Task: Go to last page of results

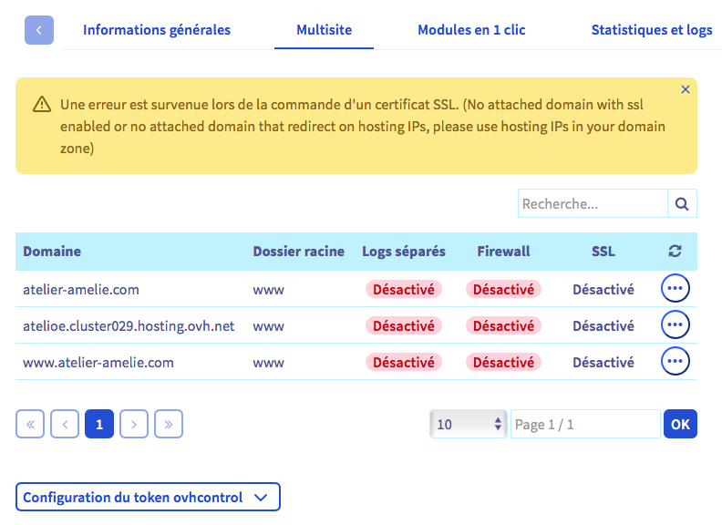Action: tap(169, 424)
